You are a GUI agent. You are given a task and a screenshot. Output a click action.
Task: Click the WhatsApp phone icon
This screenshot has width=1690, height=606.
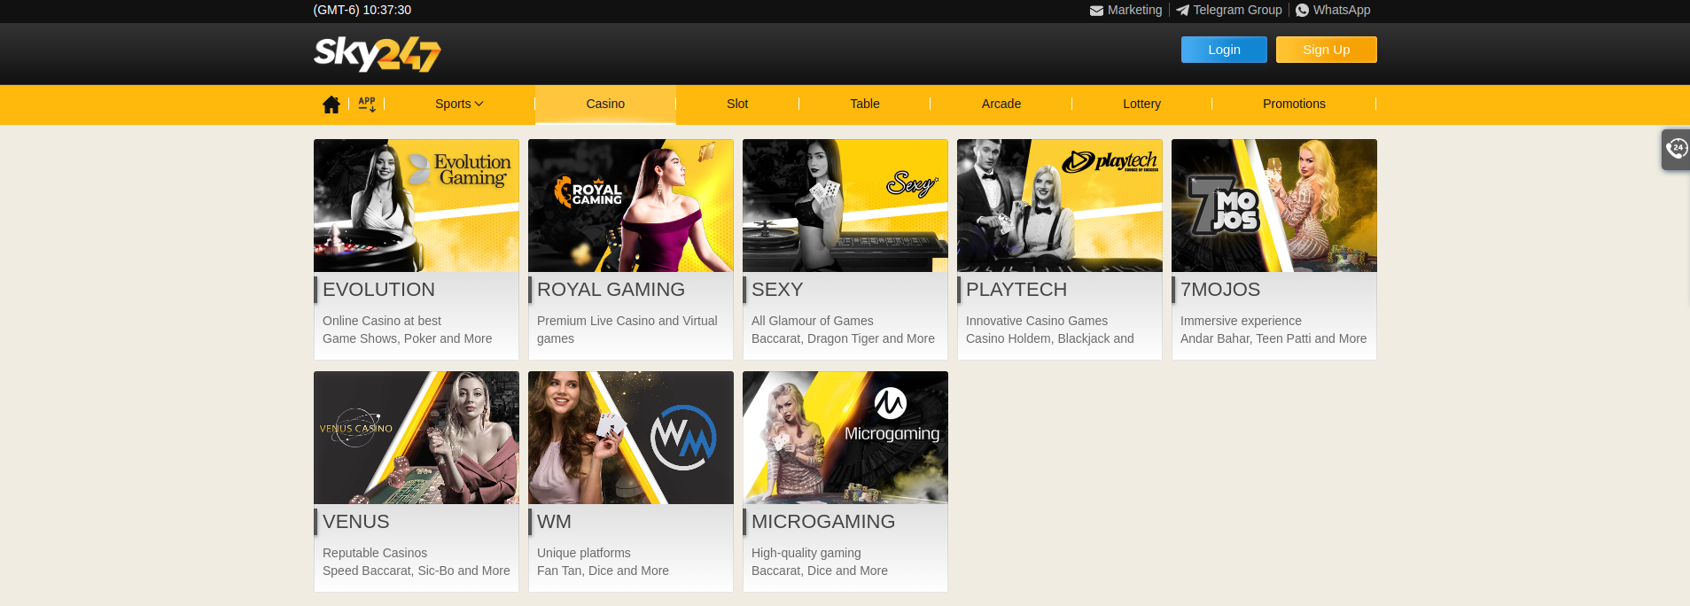(x=1302, y=11)
